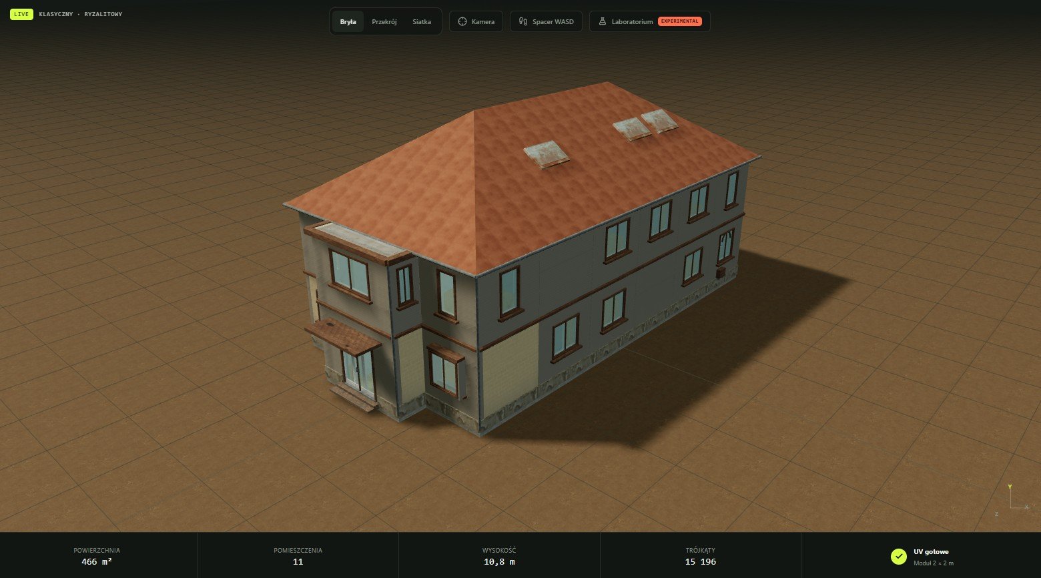Switch to the Przekrój view tab
The height and width of the screenshot is (578, 1041).
[x=384, y=21]
